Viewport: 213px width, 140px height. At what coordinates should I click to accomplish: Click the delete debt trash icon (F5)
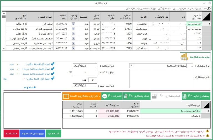125,96
